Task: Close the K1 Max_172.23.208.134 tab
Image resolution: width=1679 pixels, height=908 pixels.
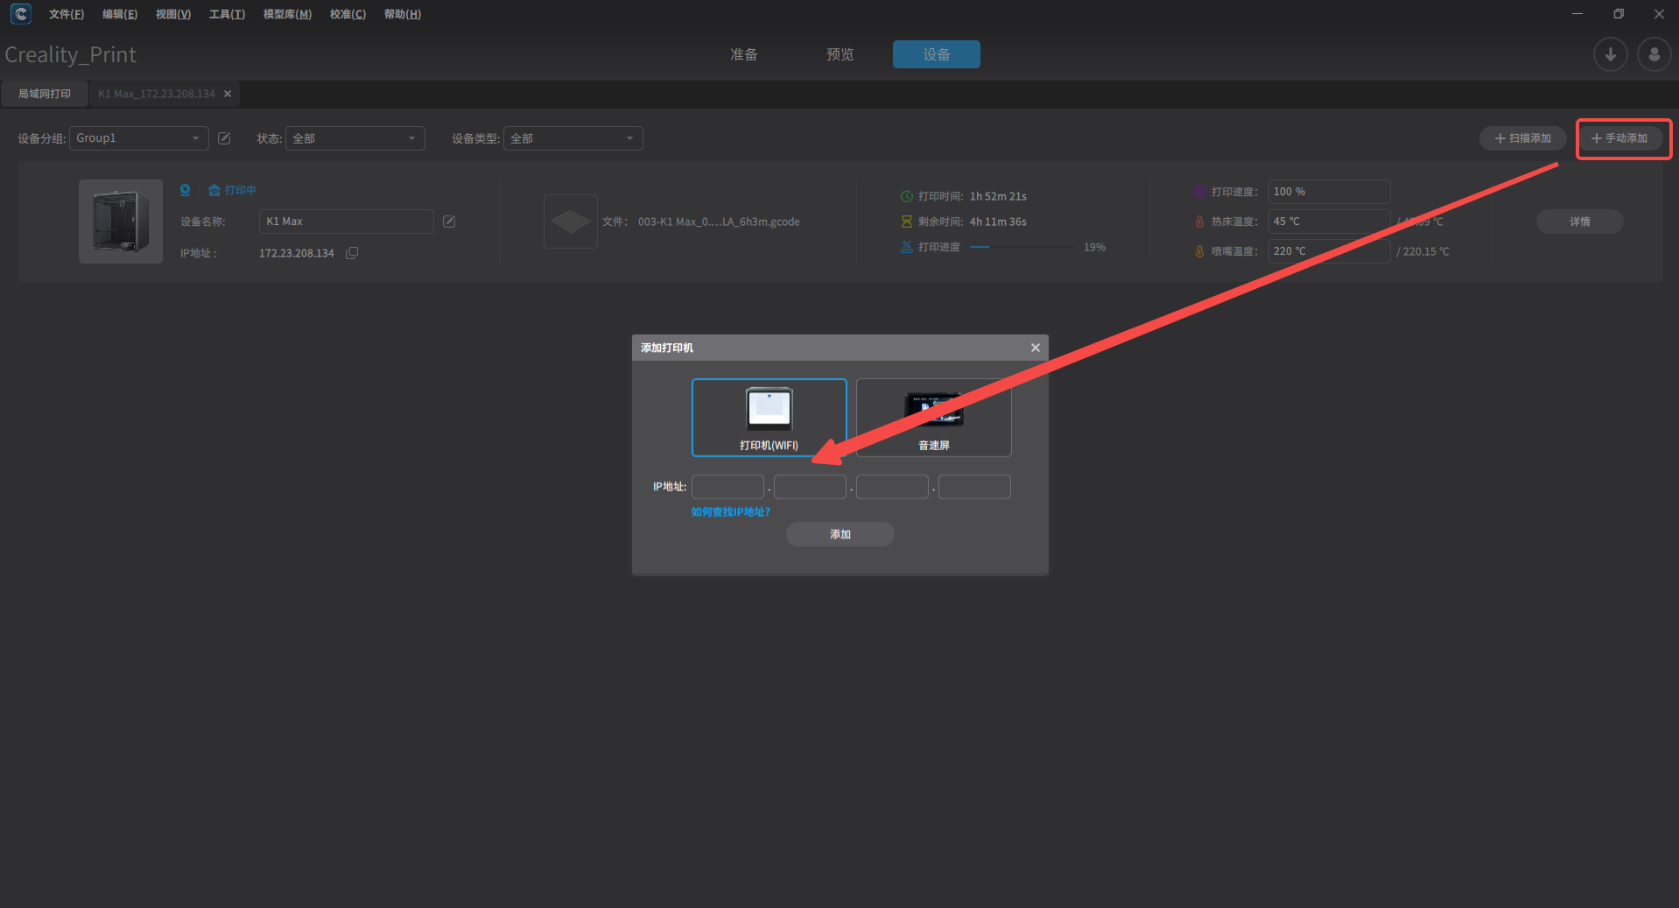Action: (x=228, y=94)
